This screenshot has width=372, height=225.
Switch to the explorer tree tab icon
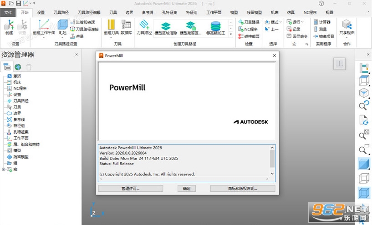[x=7, y=67]
